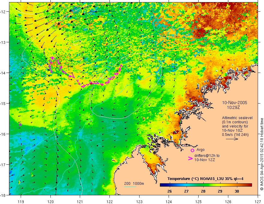Click the 26 label on temperature scale

(x=169, y=191)
